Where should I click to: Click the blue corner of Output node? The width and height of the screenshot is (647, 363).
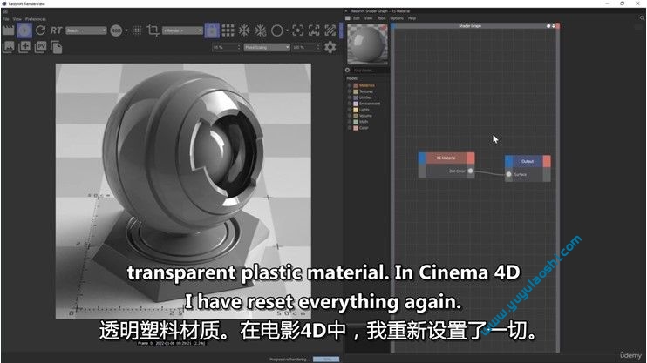click(509, 161)
